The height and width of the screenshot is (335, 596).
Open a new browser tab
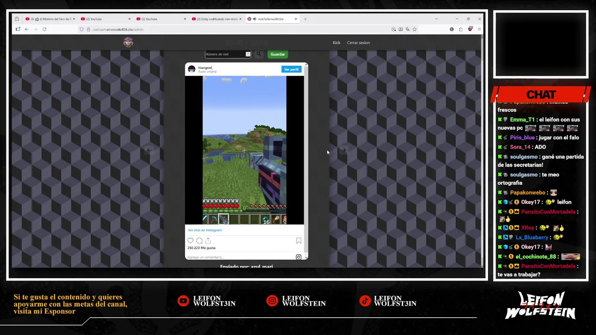click(305, 19)
